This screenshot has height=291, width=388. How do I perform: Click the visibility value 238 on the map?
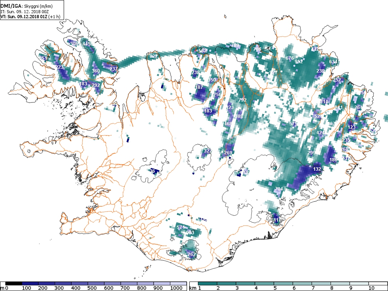click(195, 73)
